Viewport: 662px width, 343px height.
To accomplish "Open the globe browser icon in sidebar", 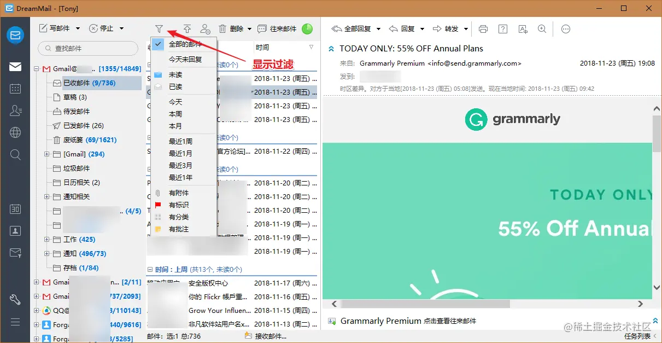I will pyautogui.click(x=15, y=132).
